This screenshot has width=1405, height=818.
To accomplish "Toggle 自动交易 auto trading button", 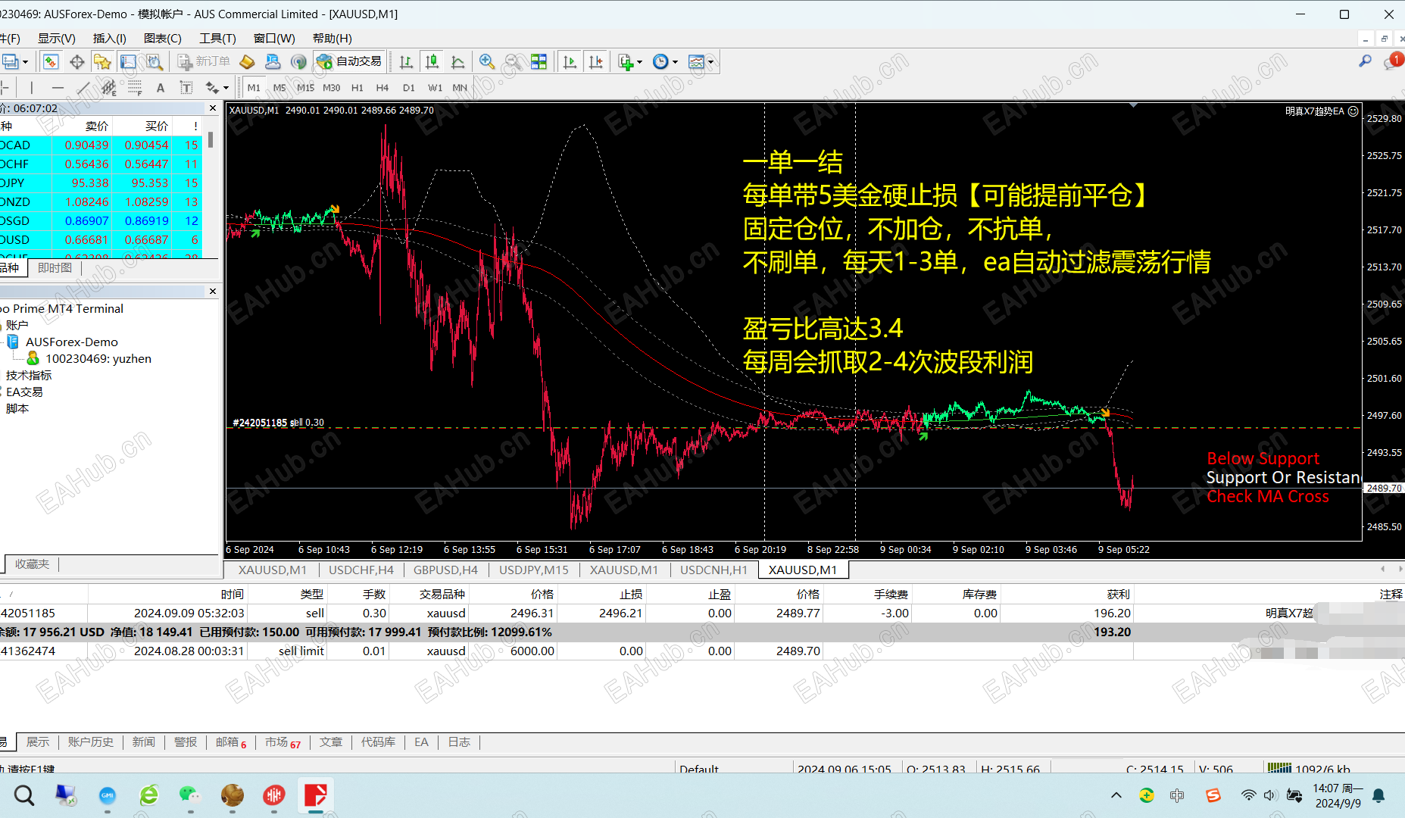I will pos(350,61).
